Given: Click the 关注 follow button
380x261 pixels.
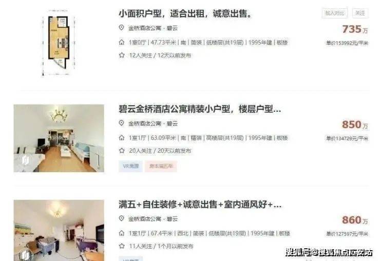Looking at the screenshot, I should (360, 13).
